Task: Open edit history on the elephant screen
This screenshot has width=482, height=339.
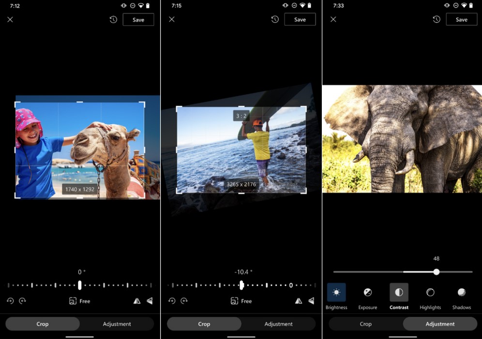Action: coord(437,19)
